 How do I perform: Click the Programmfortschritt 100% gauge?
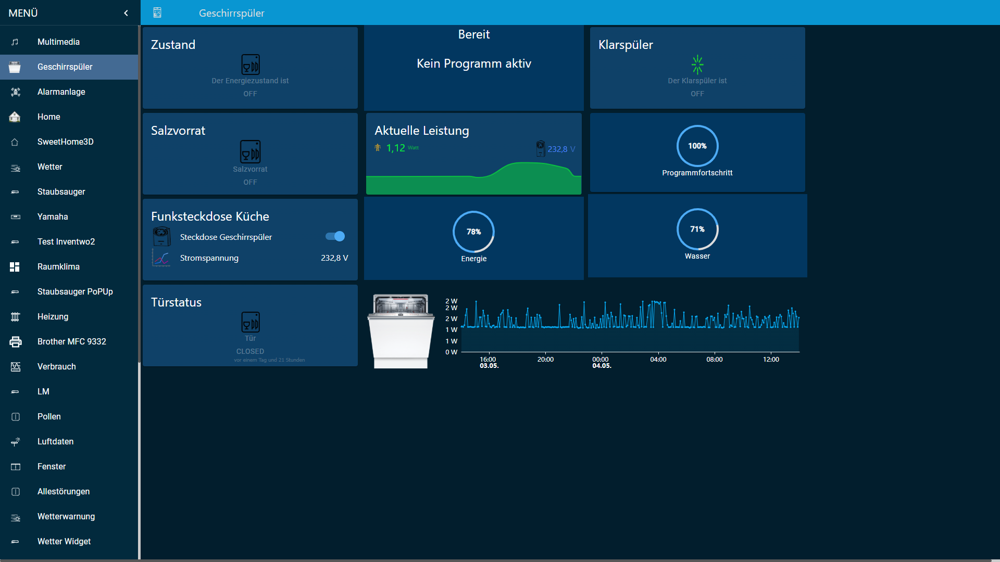697,146
